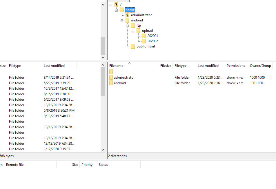Image resolution: width=276 pixels, height=189 pixels.
Task: Click local tree scrollbar down arrow
Action: coord(103,57)
